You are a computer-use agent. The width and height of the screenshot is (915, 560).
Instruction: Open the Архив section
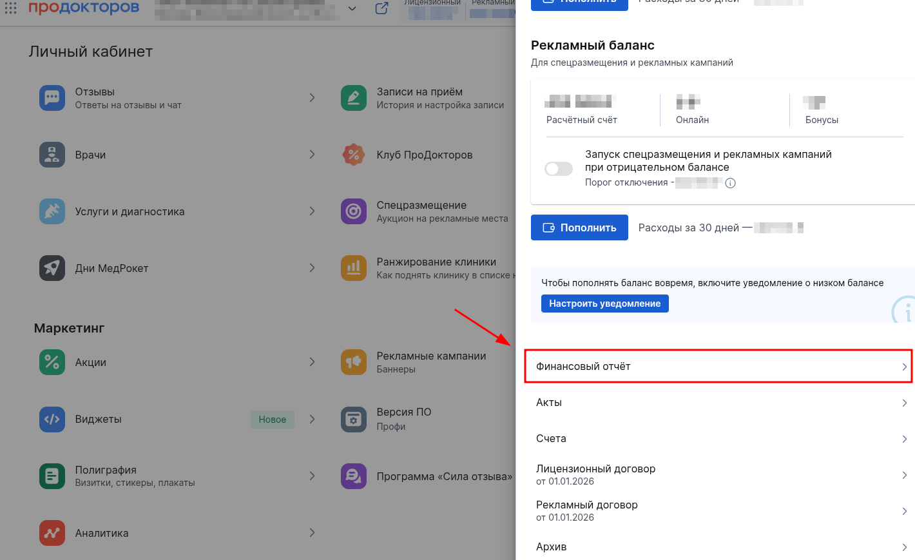click(x=718, y=546)
